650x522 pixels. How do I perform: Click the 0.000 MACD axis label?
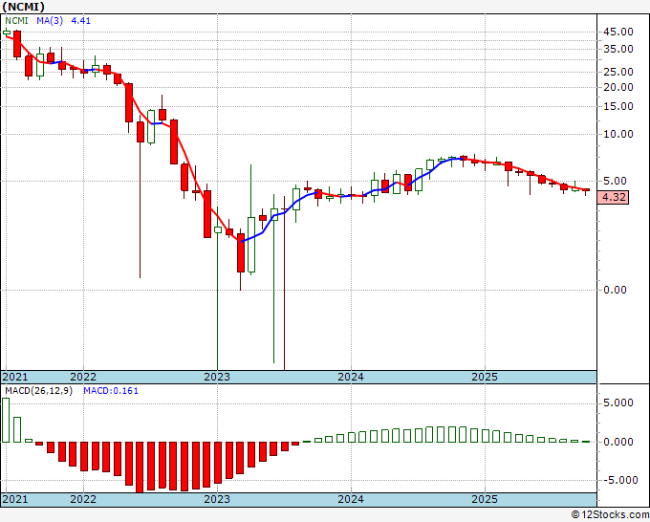point(618,442)
